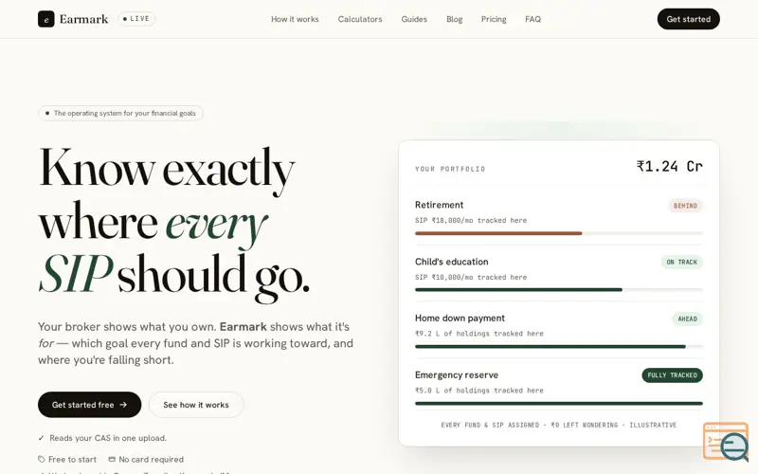The image size is (758, 474).
Task: Click the Earmark logo icon
Action: point(45,19)
